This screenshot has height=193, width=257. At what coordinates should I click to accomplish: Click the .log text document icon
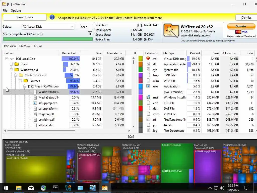[x=148, y=130]
